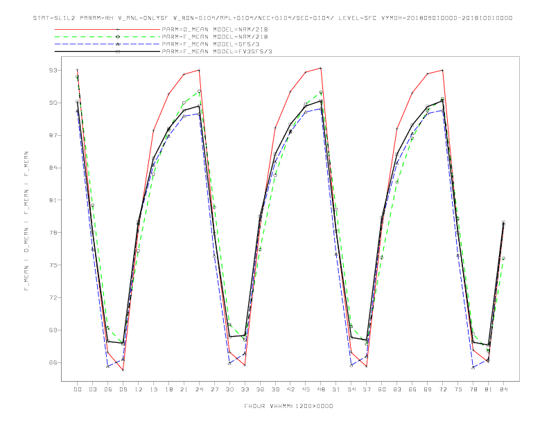This screenshot has width=549, height=424.
Task: Click y-axis tick value 93
Action: tap(53, 70)
